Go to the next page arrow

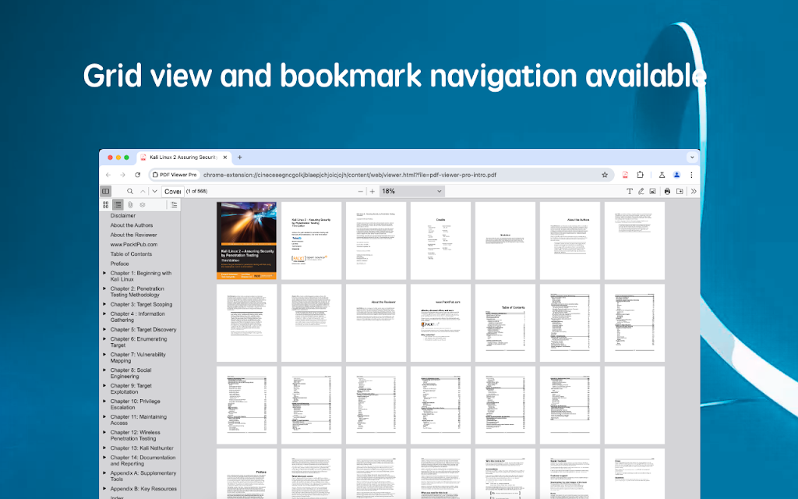(x=154, y=191)
